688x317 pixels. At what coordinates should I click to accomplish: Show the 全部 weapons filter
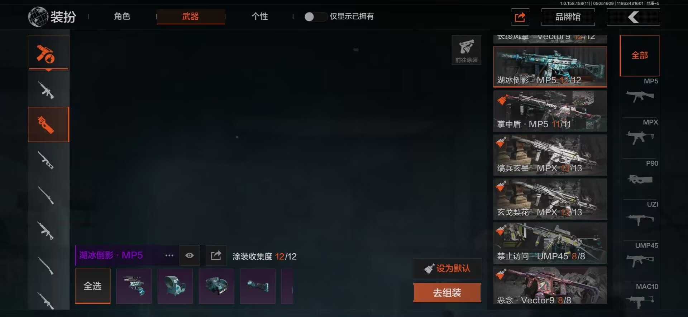coord(640,55)
